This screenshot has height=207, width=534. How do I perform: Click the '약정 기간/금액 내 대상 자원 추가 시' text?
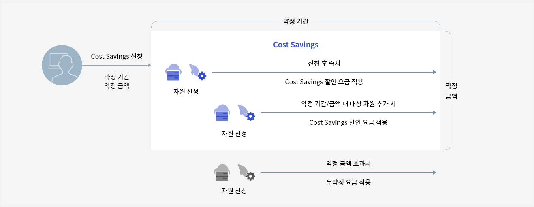pos(348,104)
